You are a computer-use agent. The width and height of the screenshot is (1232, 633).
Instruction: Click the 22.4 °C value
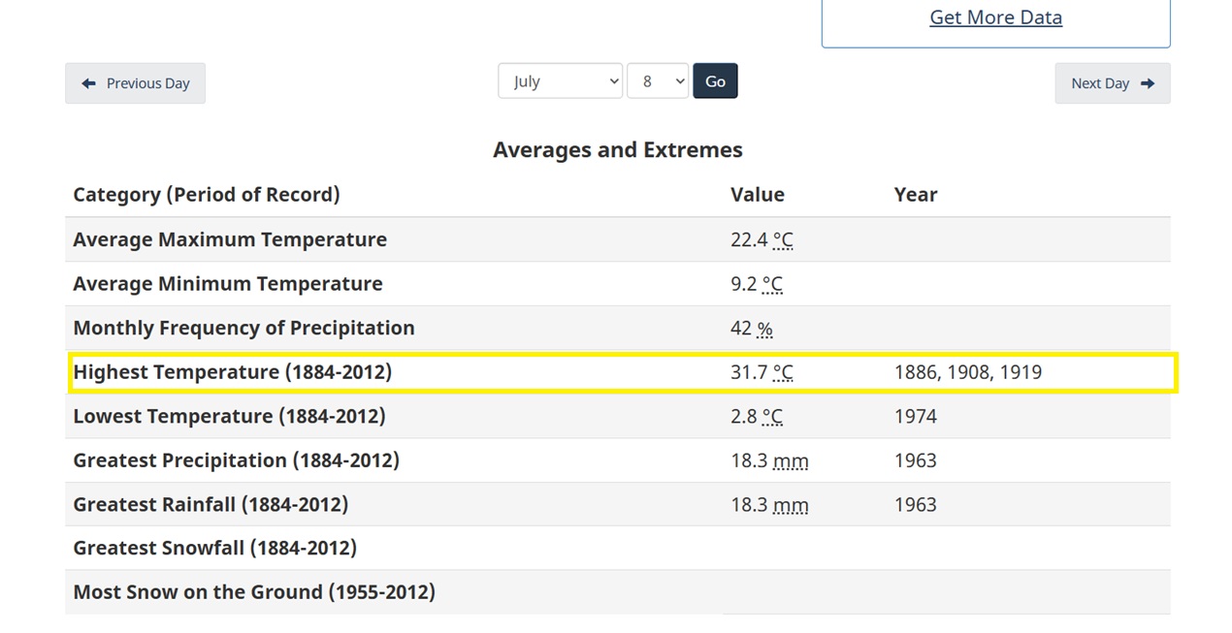[762, 239]
